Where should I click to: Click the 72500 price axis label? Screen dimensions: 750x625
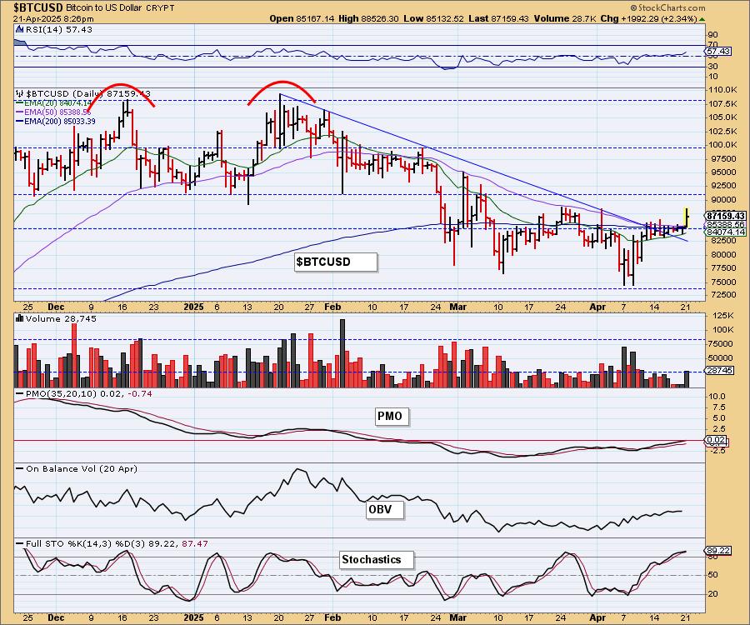point(722,295)
